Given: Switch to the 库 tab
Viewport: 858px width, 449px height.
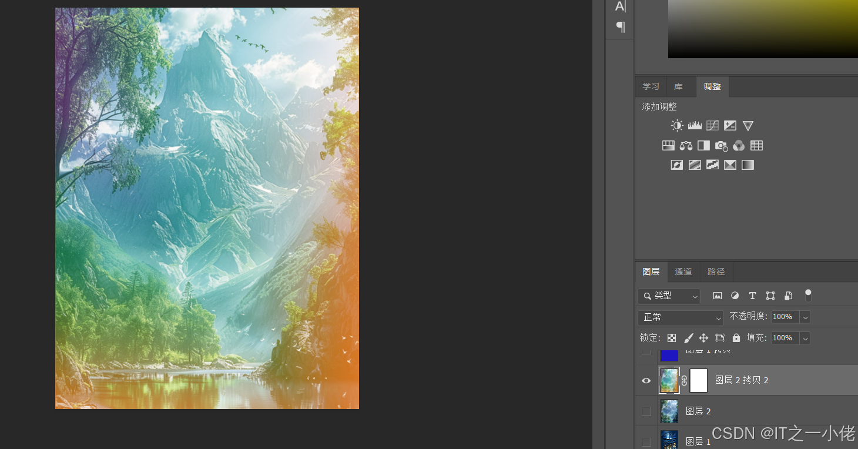Looking at the screenshot, I should [x=678, y=86].
